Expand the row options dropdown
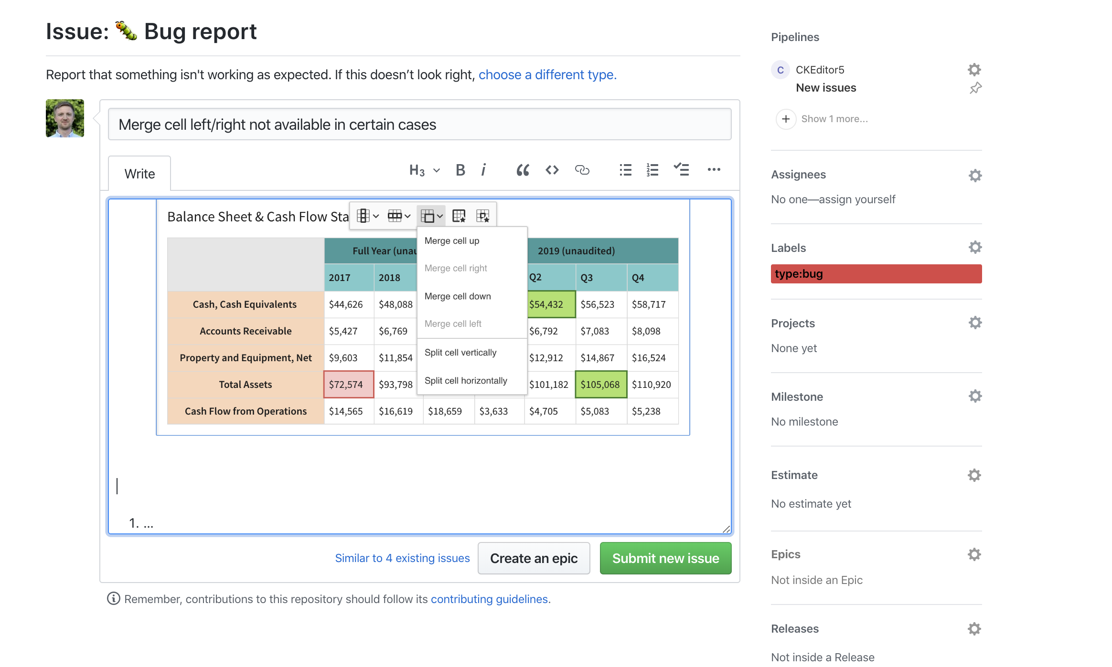1112x667 pixels. point(399,216)
